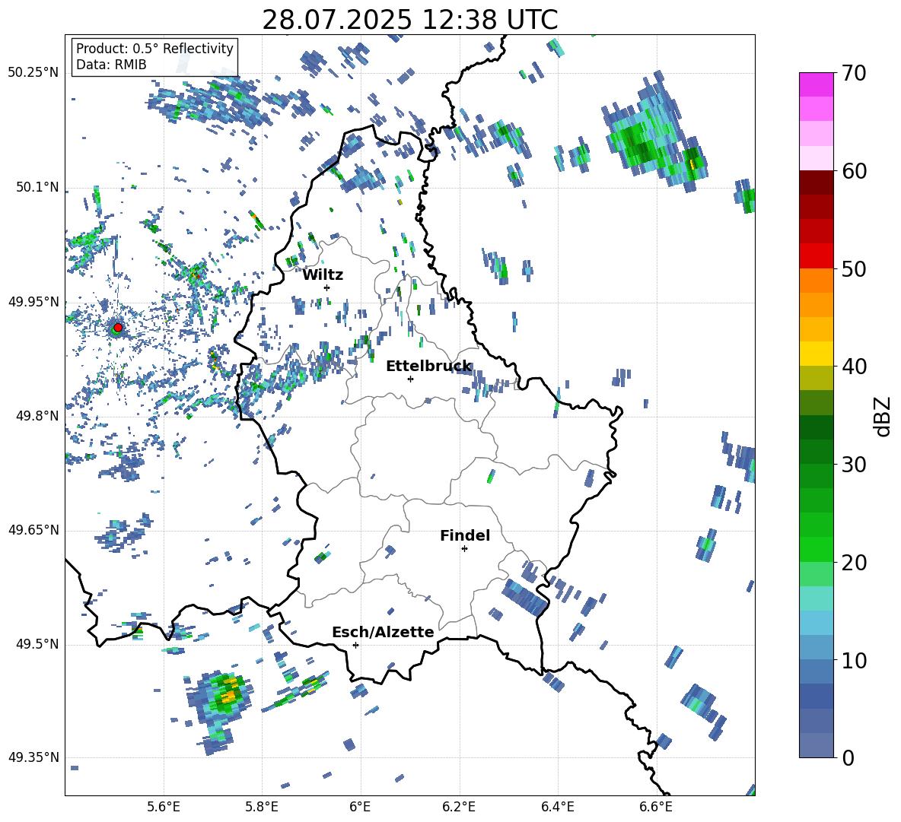Screen dimensions: 901x822
Task: Click the 49.95°N latitude tick label
Action: coord(33,302)
